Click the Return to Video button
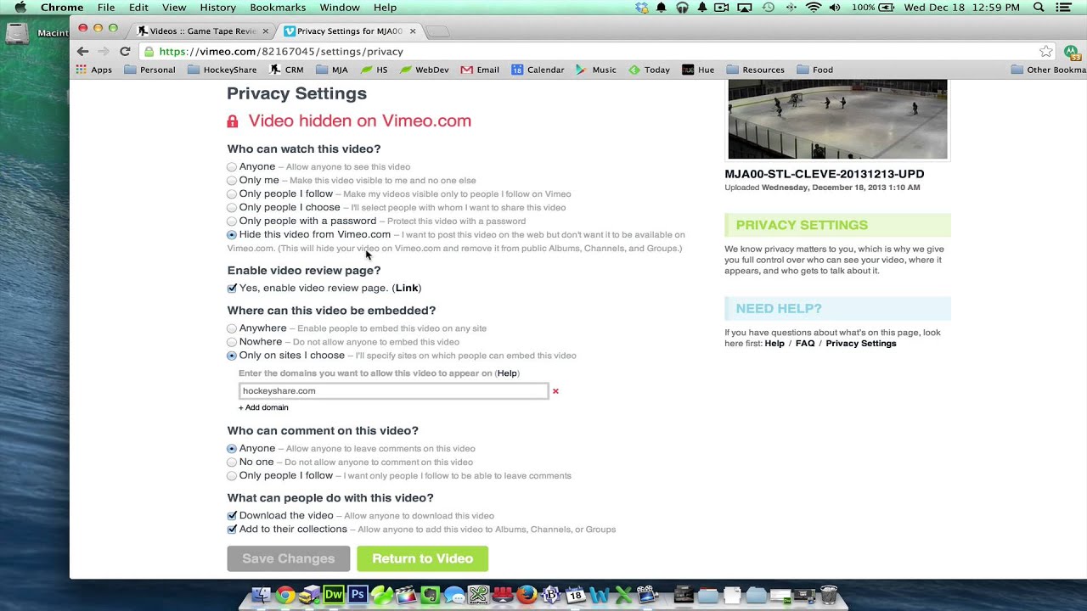Screen dimensions: 1087x611 pos(422,558)
